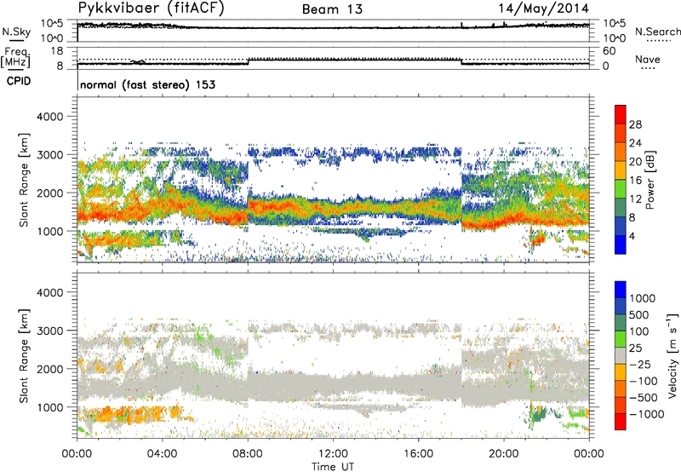
Task: Click the 'Nave' legend label
Action: (648, 59)
